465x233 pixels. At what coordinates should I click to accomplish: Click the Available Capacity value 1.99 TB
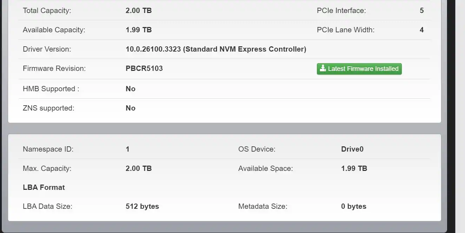click(x=139, y=30)
